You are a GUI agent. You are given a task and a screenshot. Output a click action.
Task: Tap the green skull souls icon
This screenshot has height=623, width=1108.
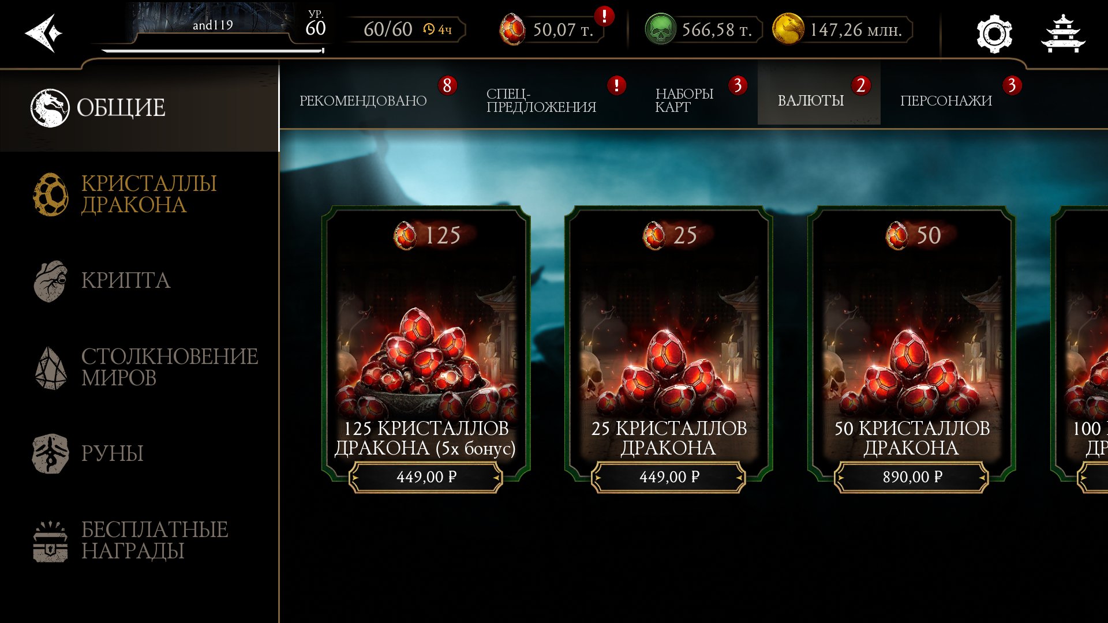pyautogui.click(x=660, y=29)
